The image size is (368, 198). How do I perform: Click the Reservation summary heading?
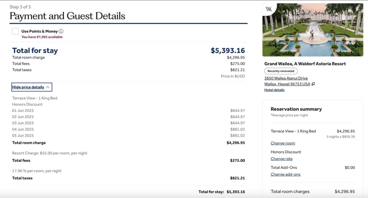pos(296,109)
